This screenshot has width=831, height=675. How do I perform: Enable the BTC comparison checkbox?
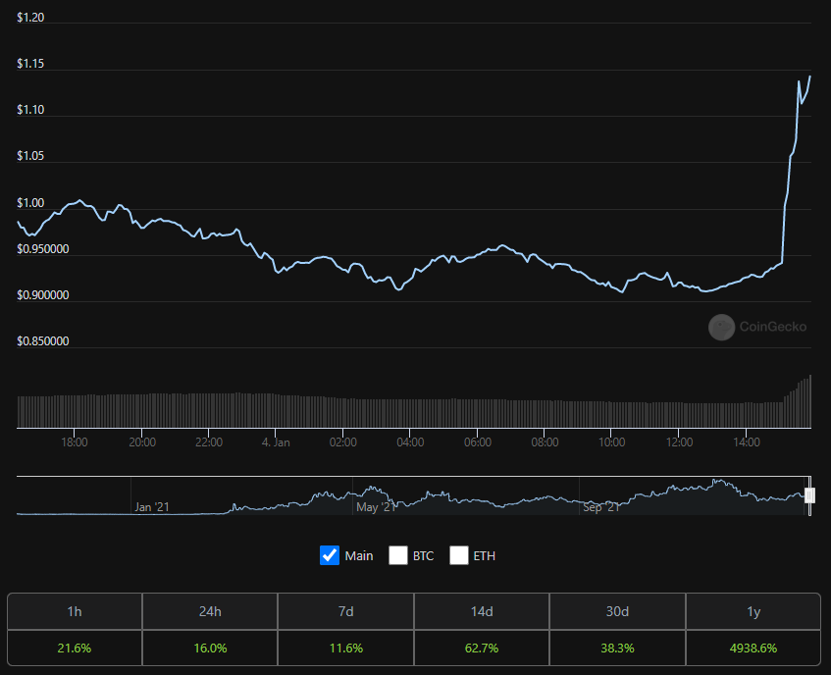(398, 555)
